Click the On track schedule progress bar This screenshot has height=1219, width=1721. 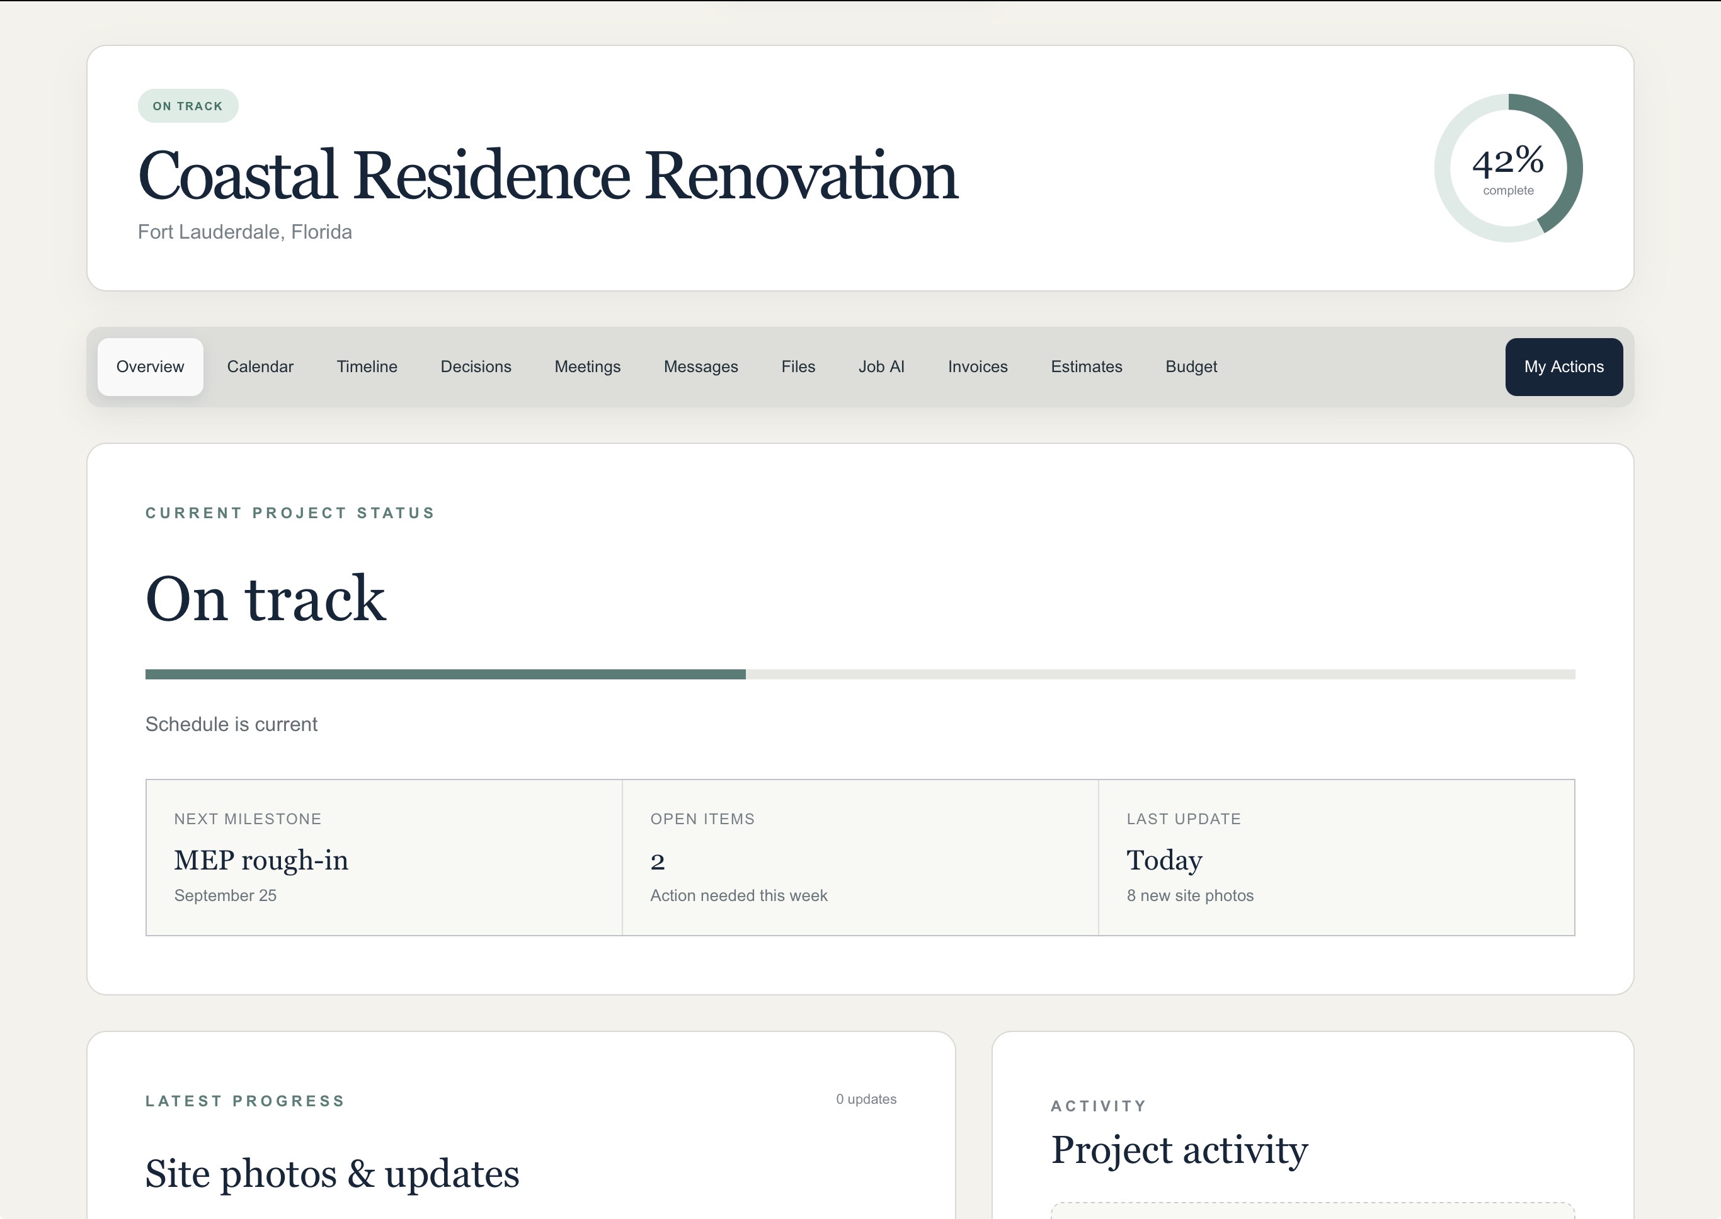click(x=860, y=674)
